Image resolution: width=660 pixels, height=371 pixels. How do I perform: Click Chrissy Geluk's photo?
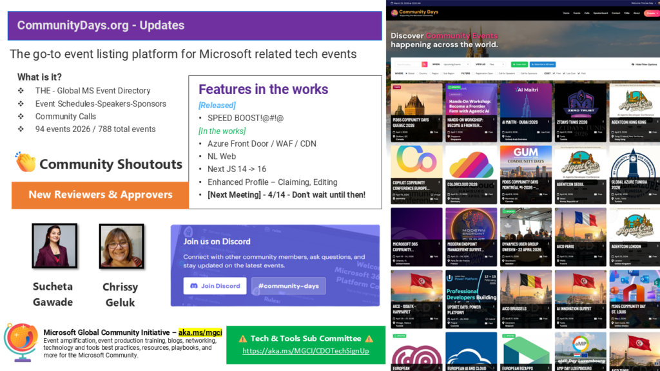point(121,246)
